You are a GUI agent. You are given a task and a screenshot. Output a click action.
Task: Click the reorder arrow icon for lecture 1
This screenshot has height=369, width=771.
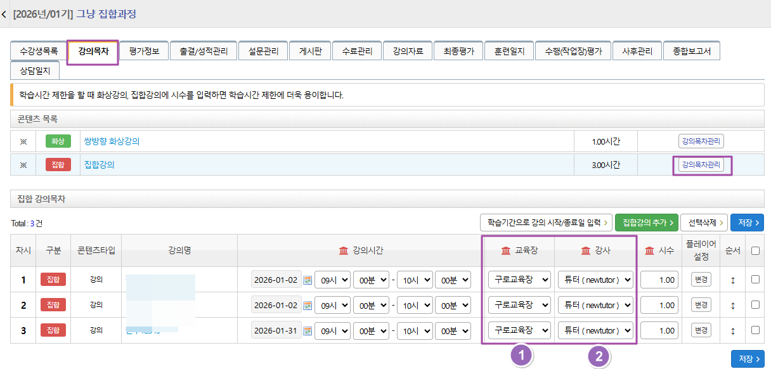point(733,280)
